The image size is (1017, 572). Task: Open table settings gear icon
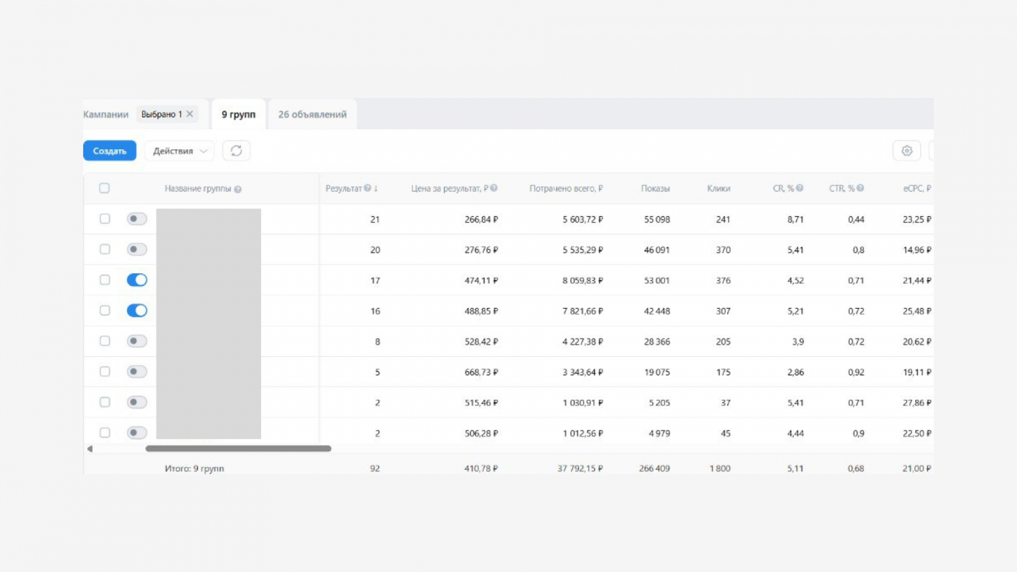906,151
